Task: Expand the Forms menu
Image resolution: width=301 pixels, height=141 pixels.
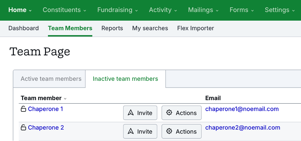Action: pyautogui.click(x=242, y=10)
